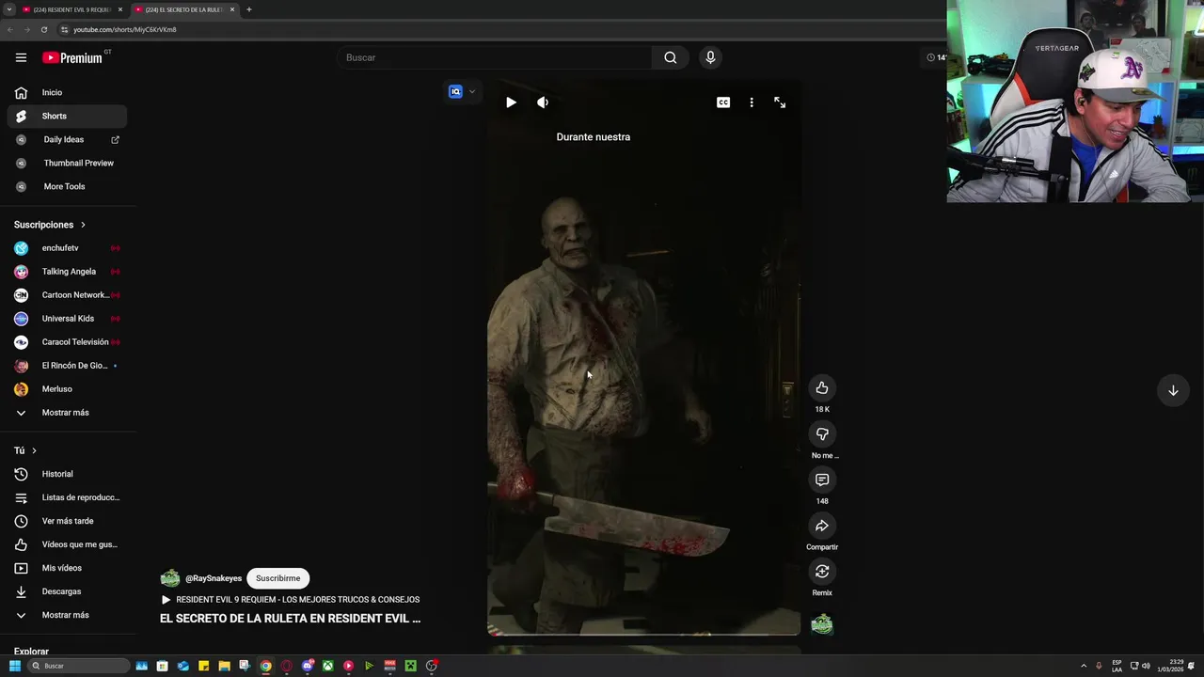Image resolution: width=1204 pixels, height=677 pixels.
Task: Mute the Short's volume speaker icon
Action: click(x=543, y=102)
